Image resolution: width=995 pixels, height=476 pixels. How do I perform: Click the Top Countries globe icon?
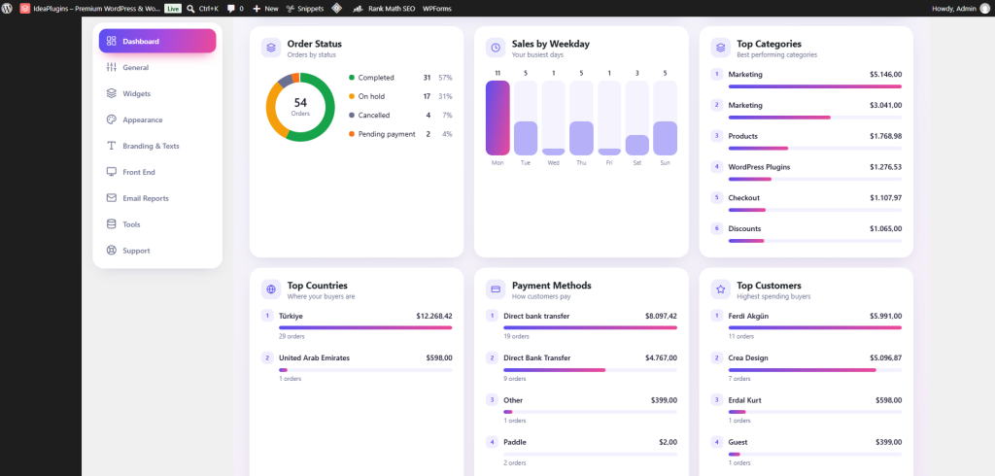tap(271, 289)
